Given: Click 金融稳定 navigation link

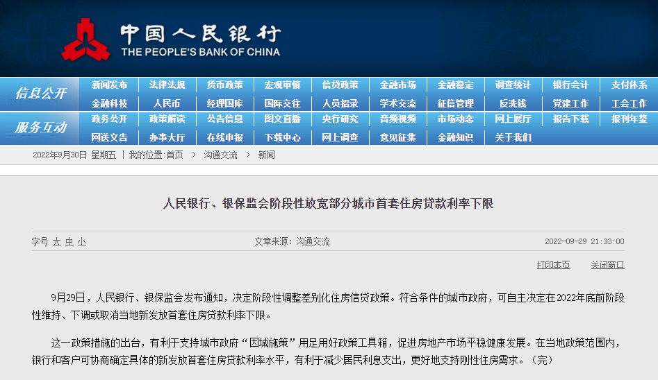Looking at the screenshot, I should pyautogui.click(x=455, y=85).
